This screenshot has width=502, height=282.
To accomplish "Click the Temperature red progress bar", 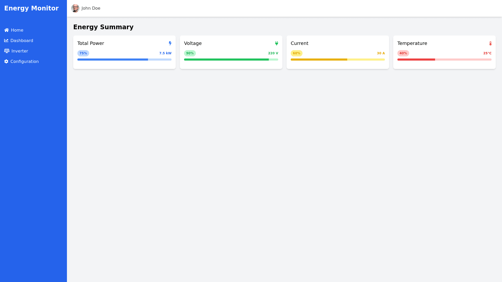I will [x=444, y=60].
